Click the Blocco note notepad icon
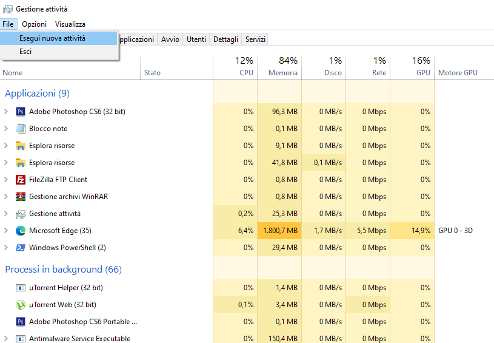The image size is (494, 343). point(21,129)
